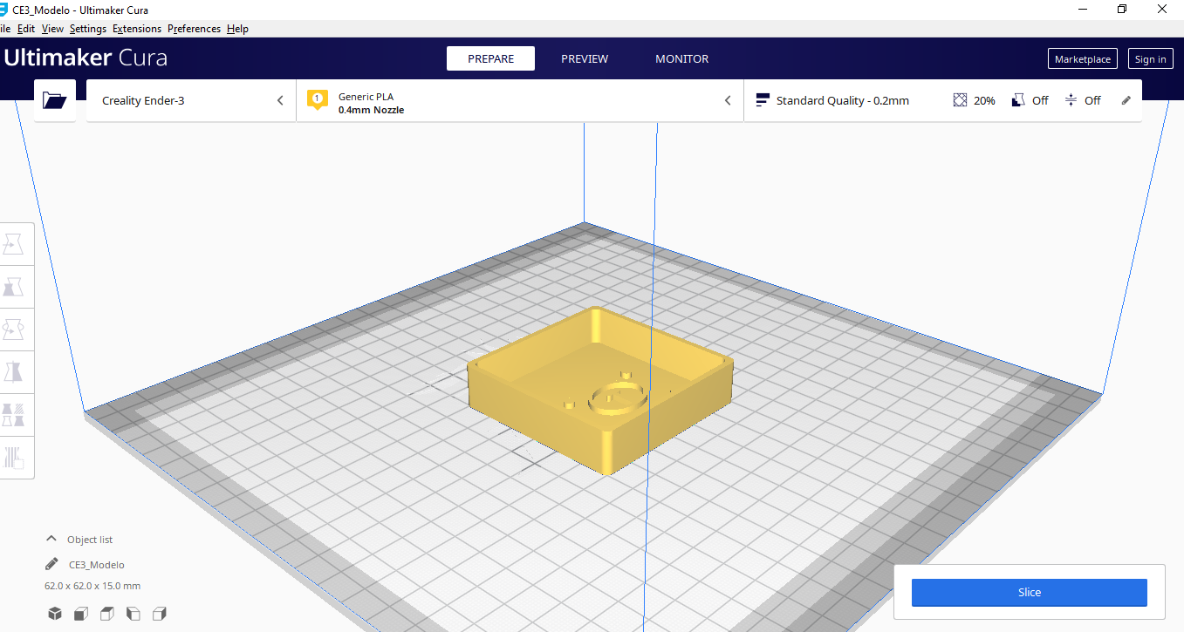
Task: Select the Move tool in left toolbar
Action: (x=14, y=245)
